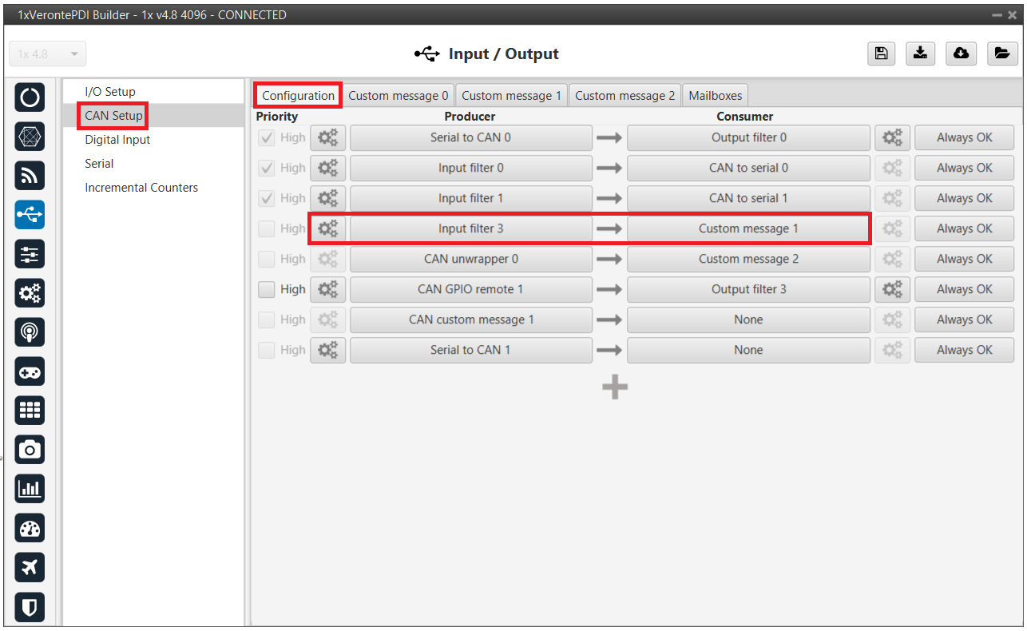Toggle High priority checkbox for Input filter 3
Screen dimensions: 1027x631
click(x=267, y=228)
